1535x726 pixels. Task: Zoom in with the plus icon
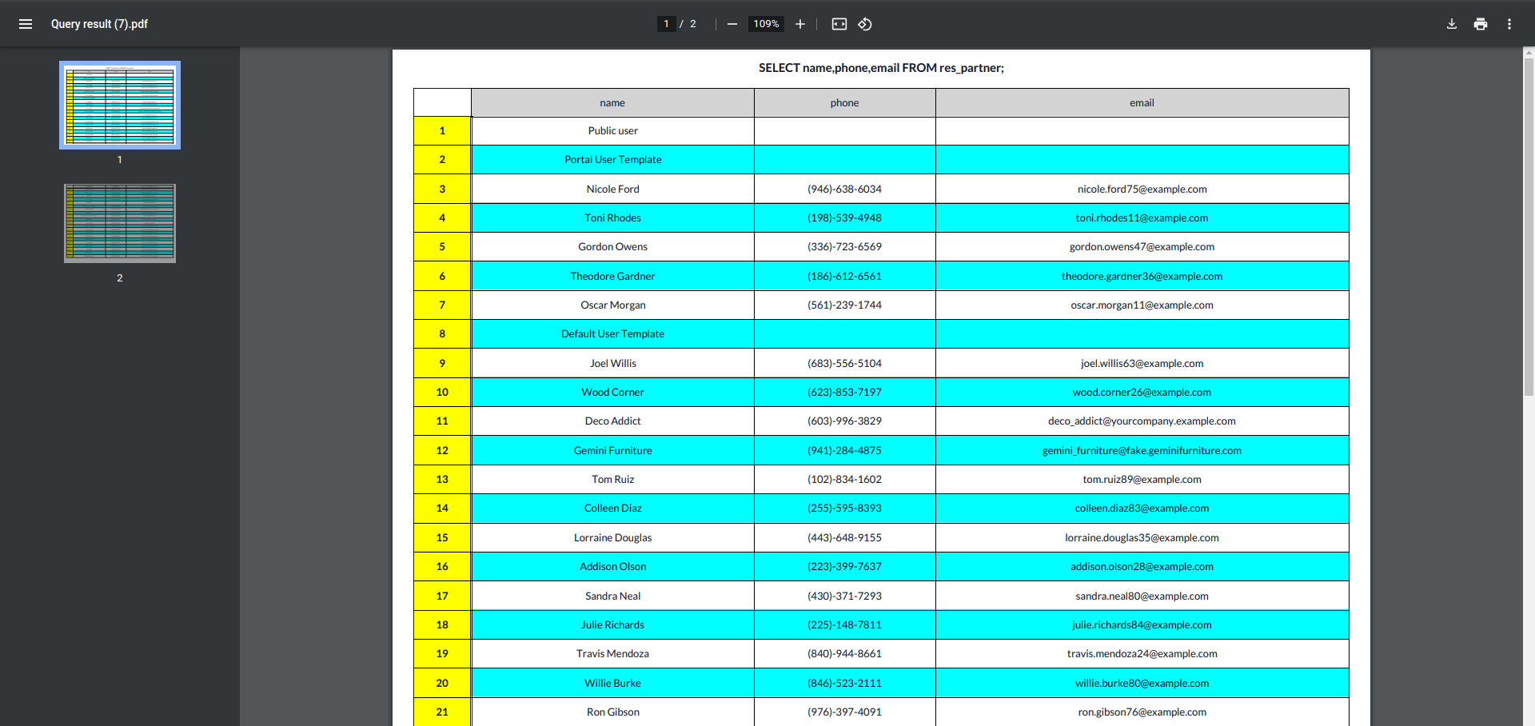click(800, 24)
